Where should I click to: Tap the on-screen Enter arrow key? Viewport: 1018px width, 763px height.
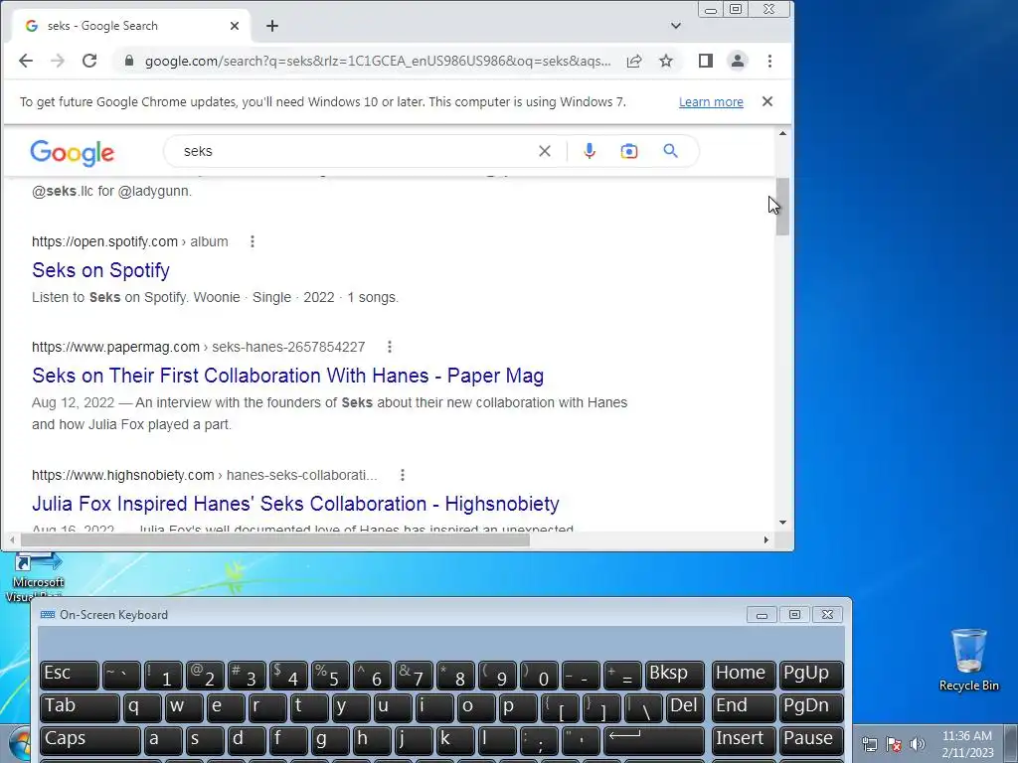[654, 739]
